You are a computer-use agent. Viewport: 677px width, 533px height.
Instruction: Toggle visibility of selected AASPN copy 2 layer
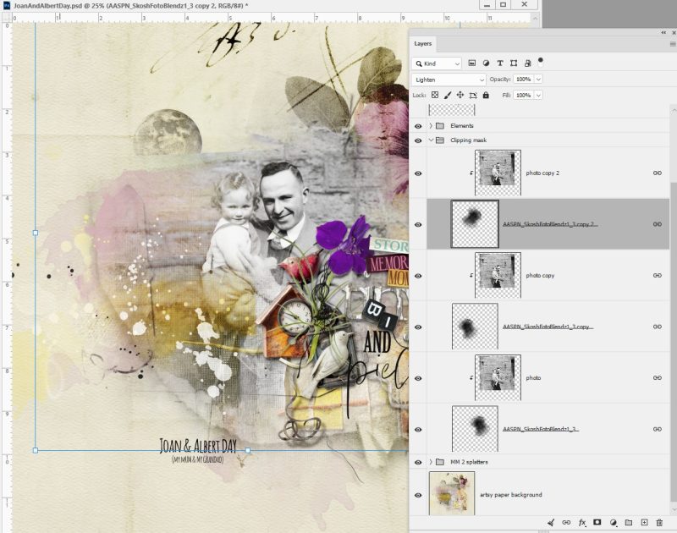point(418,224)
